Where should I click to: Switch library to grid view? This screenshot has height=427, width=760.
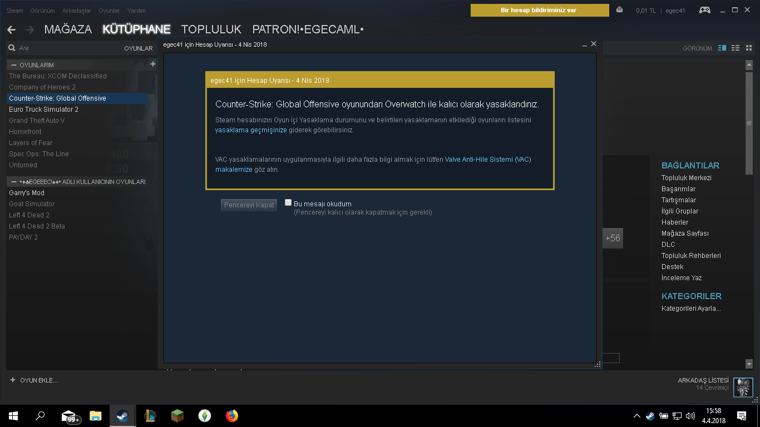748,48
